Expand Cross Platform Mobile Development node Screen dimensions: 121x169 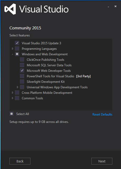click(13, 92)
